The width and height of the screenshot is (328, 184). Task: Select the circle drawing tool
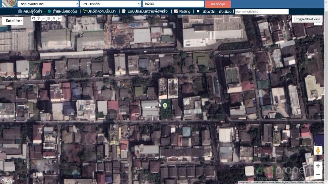tap(54, 18)
